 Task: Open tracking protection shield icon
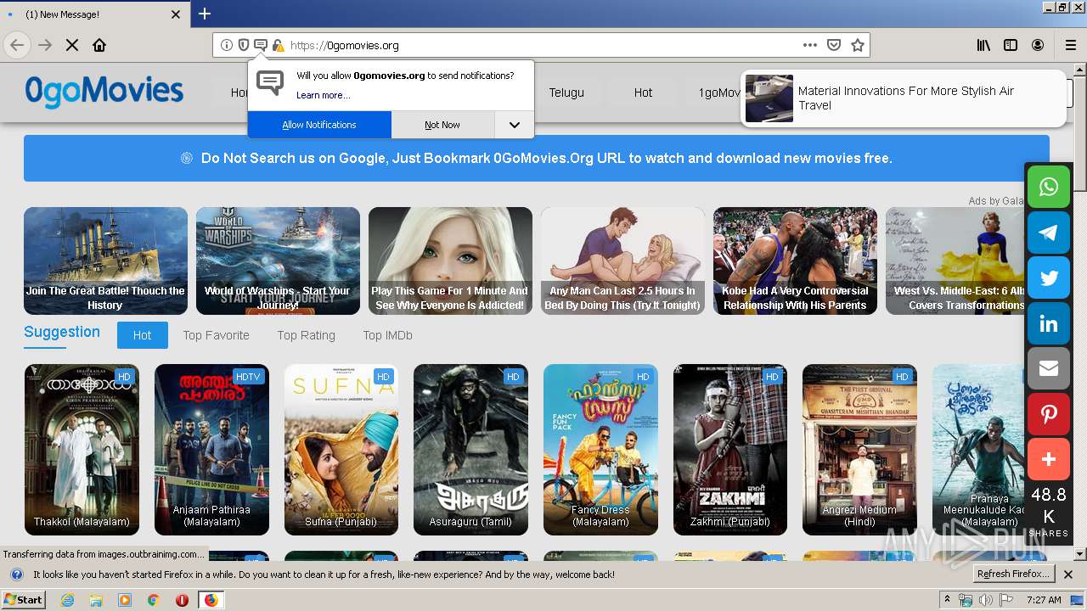244,45
